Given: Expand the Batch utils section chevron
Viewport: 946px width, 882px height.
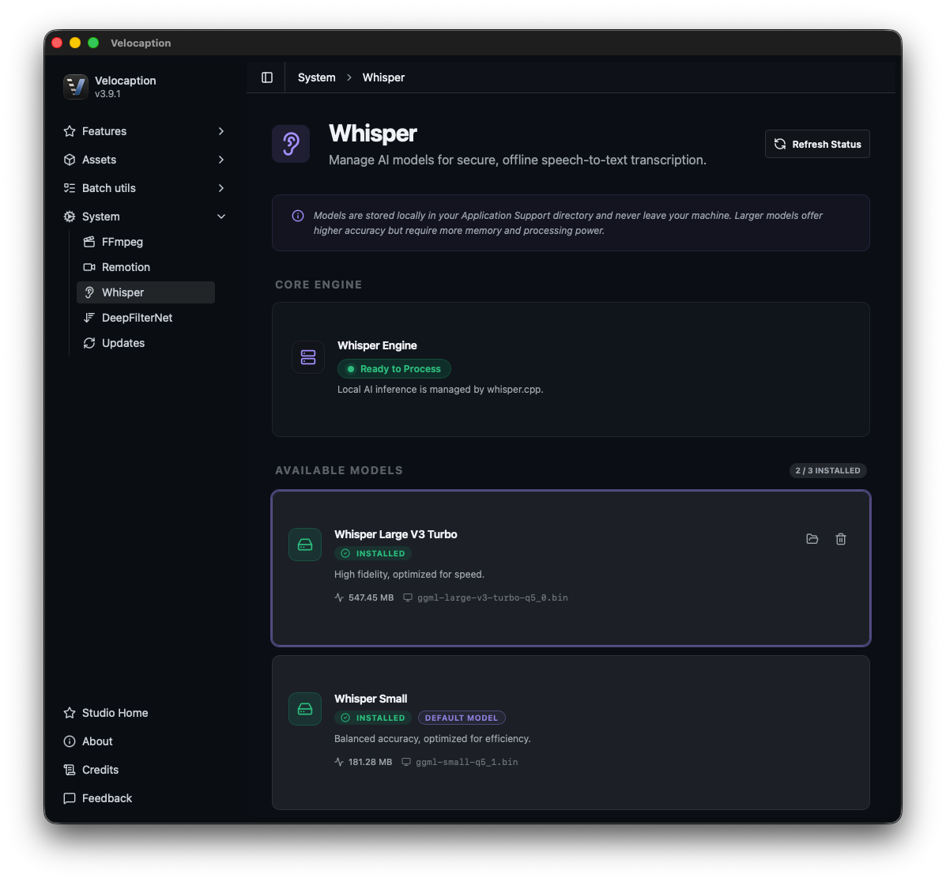Looking at the screenshot, I should coord(220,187).
